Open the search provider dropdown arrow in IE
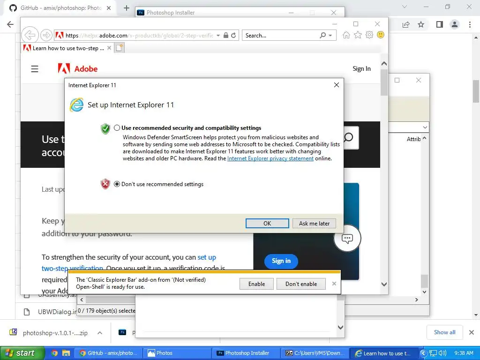This screenshot has width=480, height=360. pyautogui.click(x=330, y=36)
